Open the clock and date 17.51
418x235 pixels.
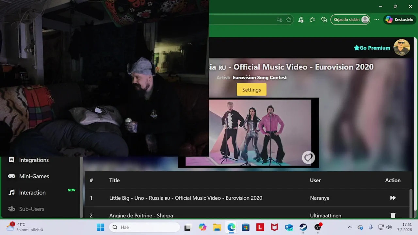(405, 227)
